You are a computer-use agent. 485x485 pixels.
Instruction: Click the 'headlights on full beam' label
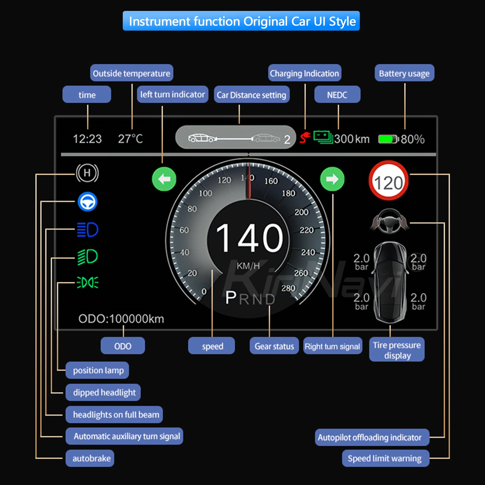point(114,414)
